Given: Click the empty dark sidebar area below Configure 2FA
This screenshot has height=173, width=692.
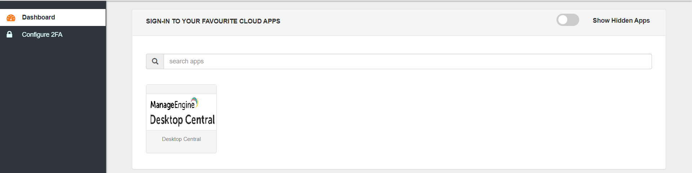Looking at the screenshot, I should point(53,108).
